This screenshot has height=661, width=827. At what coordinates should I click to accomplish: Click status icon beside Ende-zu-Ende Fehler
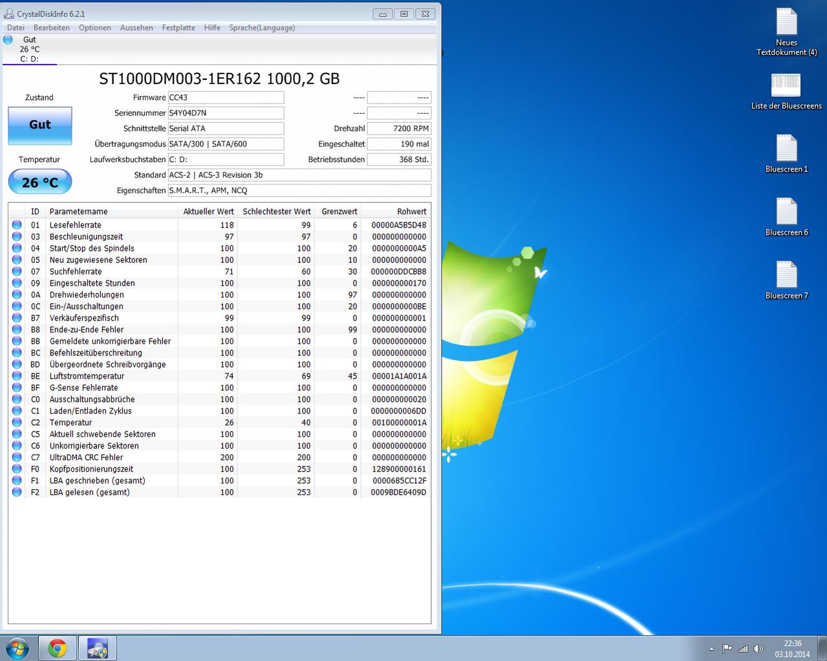17,330
